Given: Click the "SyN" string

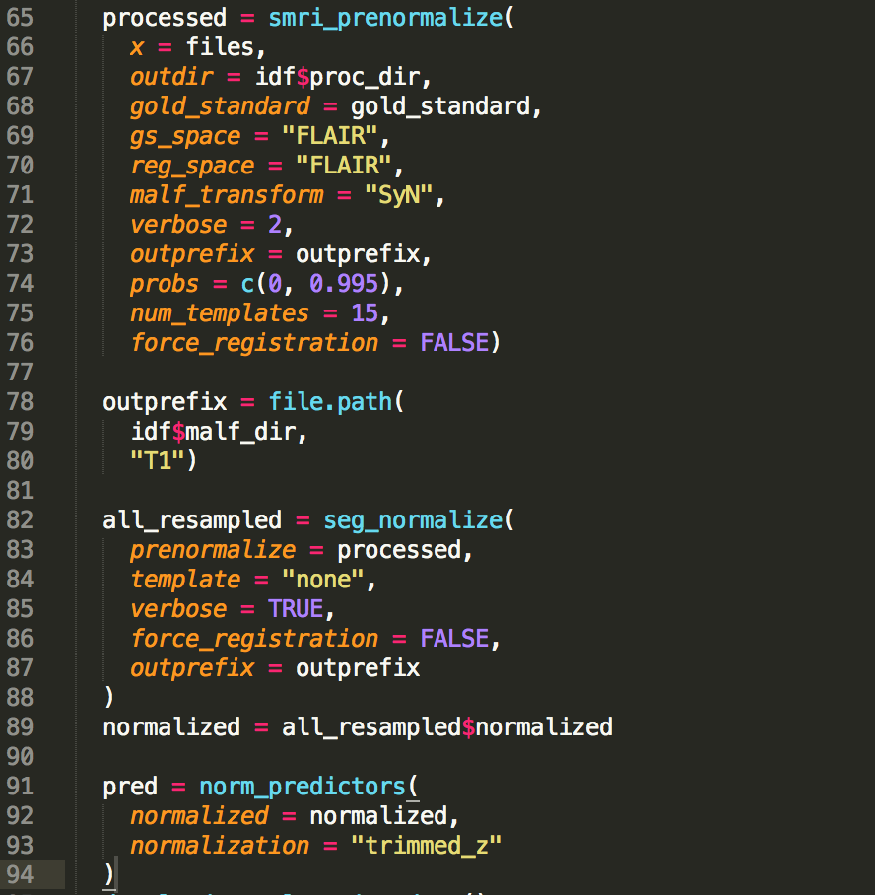Looking at the screenshot, I should pos(399,195).
